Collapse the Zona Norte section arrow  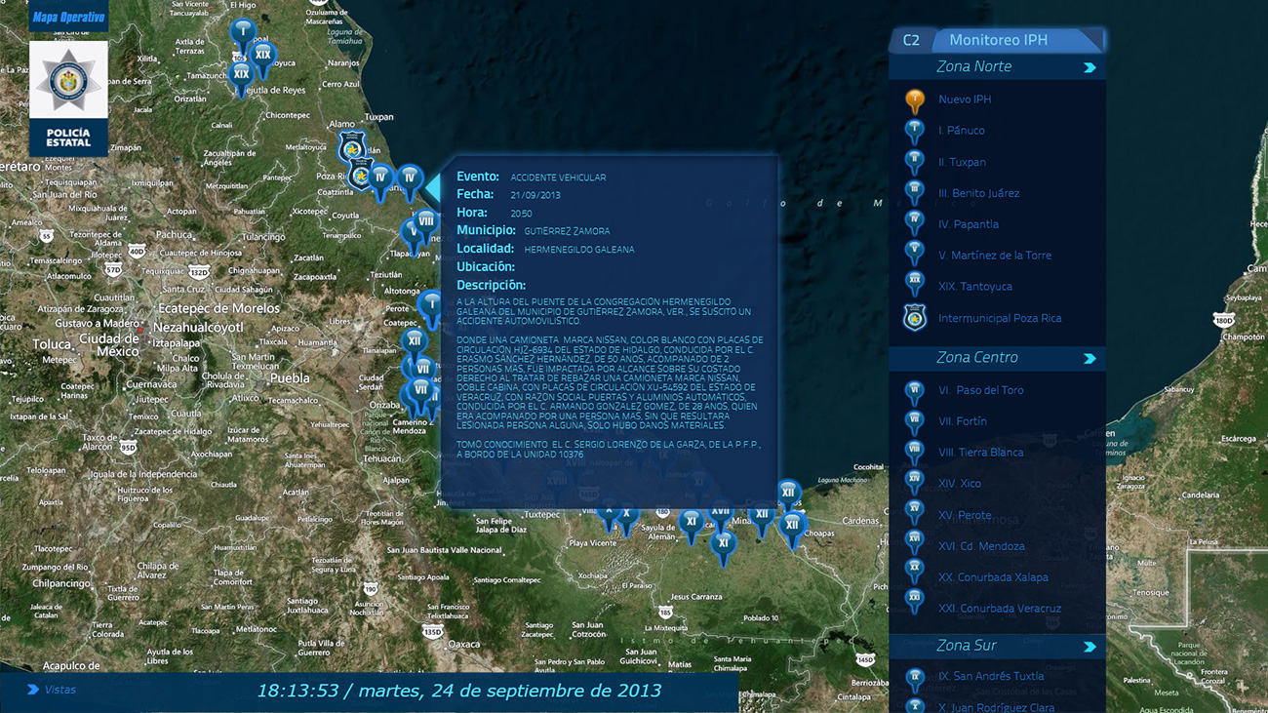point(1090,67)
